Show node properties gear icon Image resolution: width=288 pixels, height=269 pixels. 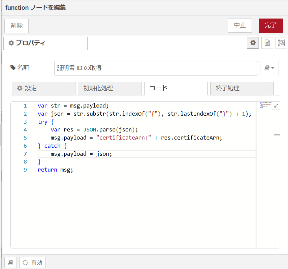(x=253, y=43)
